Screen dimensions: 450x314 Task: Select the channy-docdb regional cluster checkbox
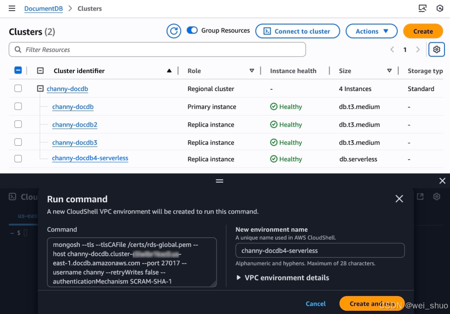[18, 88]
